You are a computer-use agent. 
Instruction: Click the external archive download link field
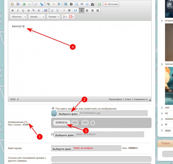tap(101, 159)
